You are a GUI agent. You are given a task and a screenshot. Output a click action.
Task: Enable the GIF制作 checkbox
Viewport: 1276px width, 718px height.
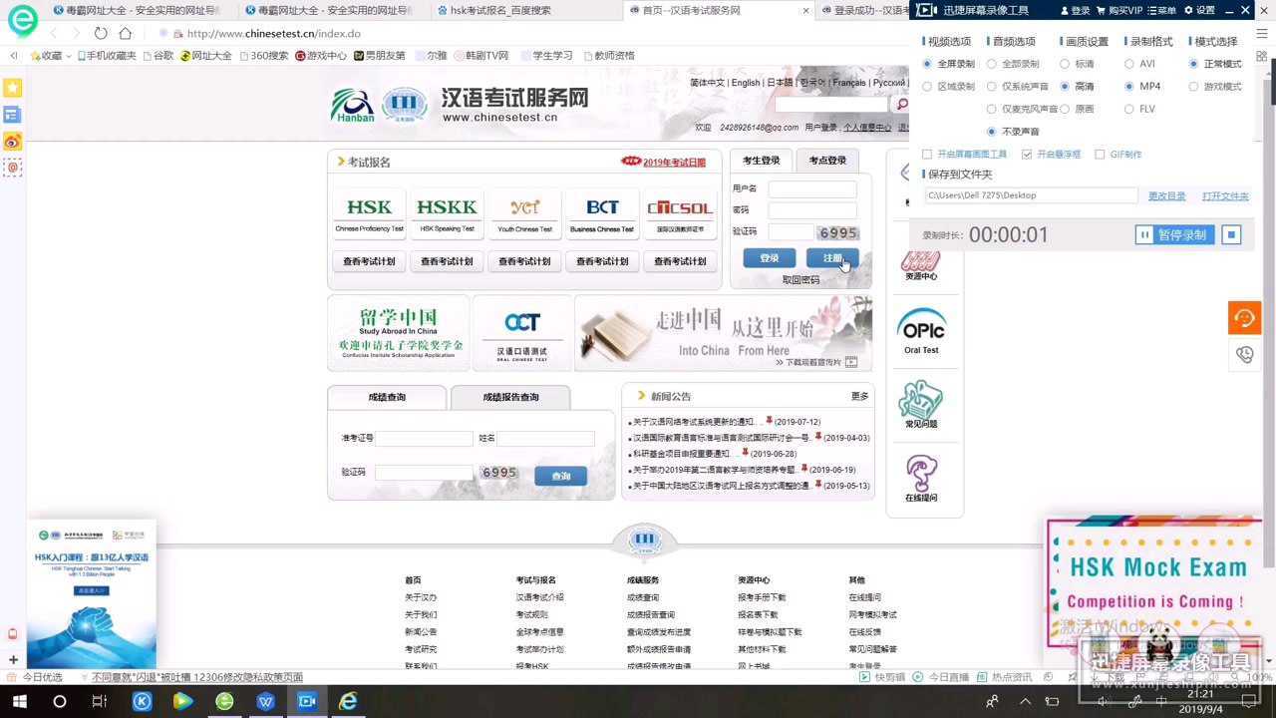[1100, 154]
